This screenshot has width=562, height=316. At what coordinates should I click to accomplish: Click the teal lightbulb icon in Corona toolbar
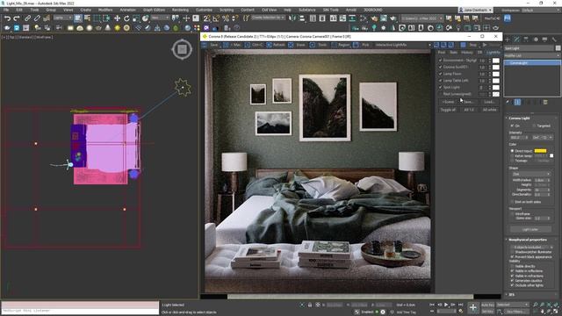374,27
